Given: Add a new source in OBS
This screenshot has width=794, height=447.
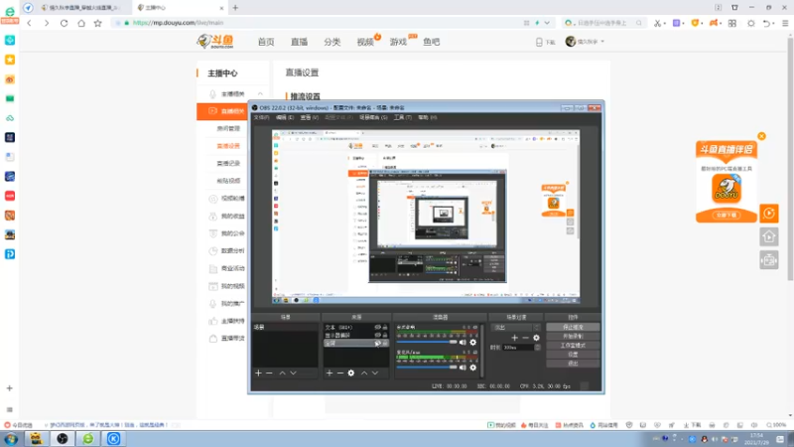Looking at the screenshot, I should pyautogui.click(x=330, y=373).
